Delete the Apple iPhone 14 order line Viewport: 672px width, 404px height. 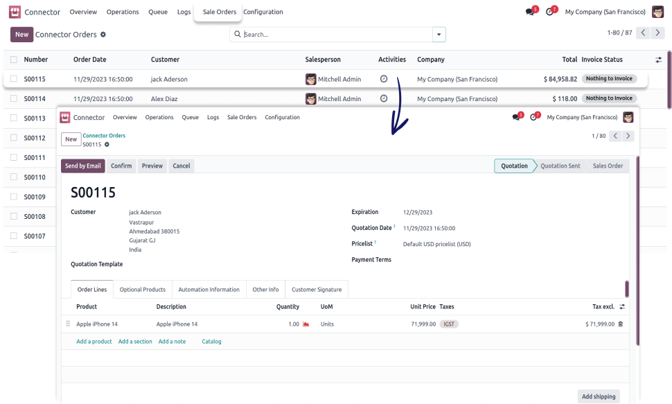[x=620, y=324]
